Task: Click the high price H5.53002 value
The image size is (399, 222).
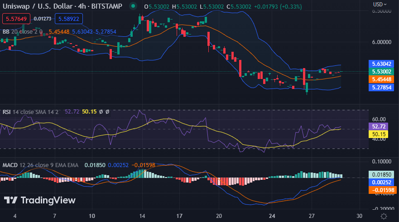Action: pyautogui.click(x=184, y=7)
